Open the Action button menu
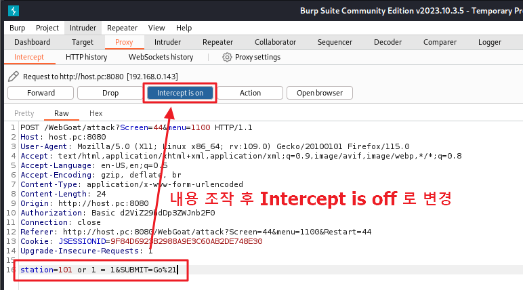This screenshot has height=290, width=523. pos(250,93)
